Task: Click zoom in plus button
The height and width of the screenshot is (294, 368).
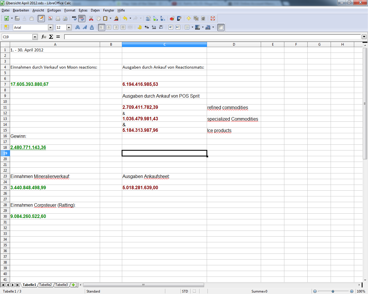Action: (352, 291)
